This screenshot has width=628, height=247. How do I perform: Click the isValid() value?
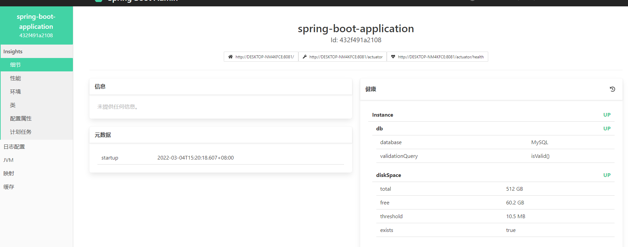(540, 156)
